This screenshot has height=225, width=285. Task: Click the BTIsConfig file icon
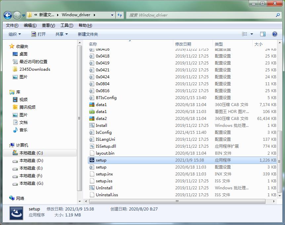[x=92, y=98]
